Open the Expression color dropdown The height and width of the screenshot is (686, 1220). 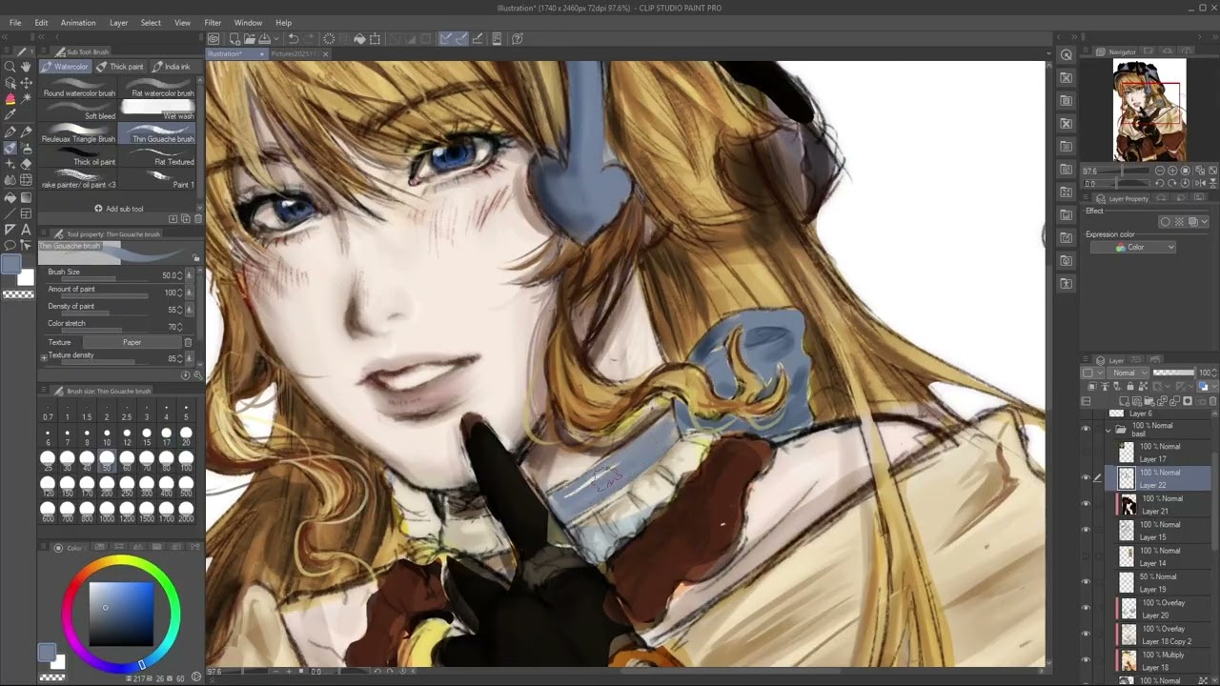1132,248
